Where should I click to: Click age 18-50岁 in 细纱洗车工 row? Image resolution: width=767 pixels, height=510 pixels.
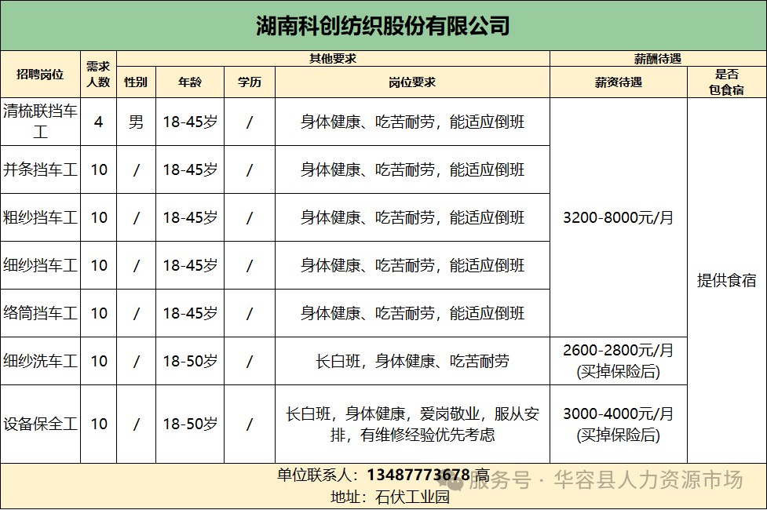(190, 362)
